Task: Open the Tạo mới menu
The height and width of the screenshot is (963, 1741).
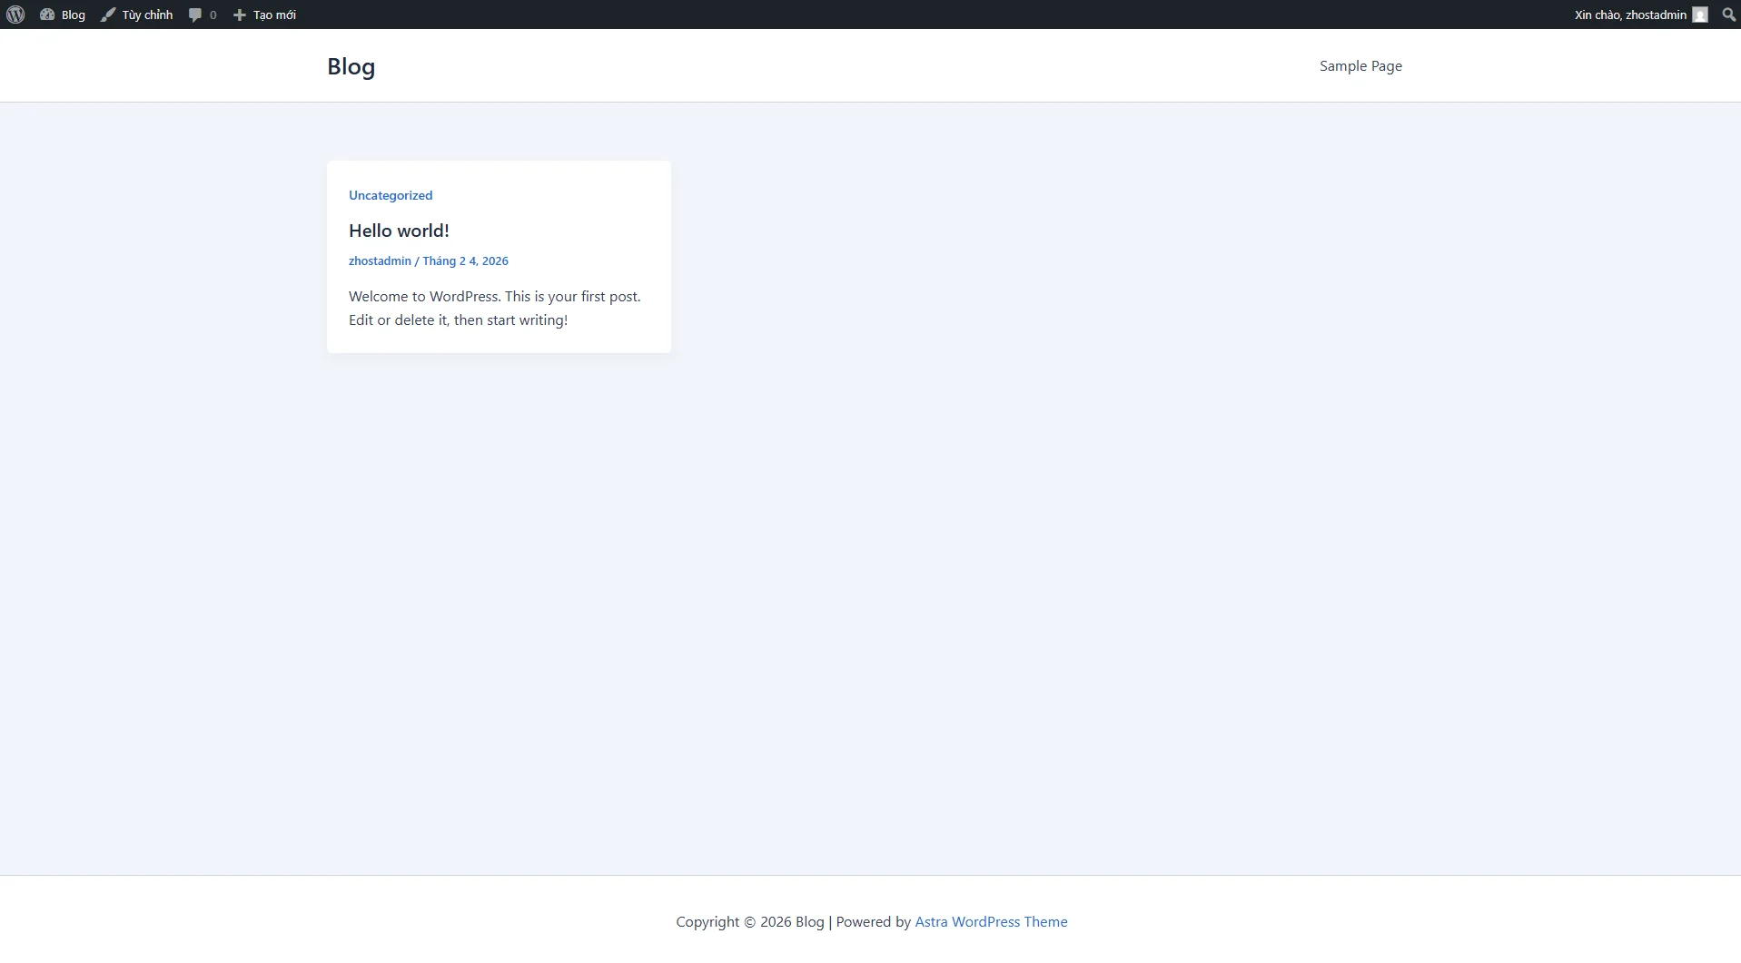Action: 264,15
